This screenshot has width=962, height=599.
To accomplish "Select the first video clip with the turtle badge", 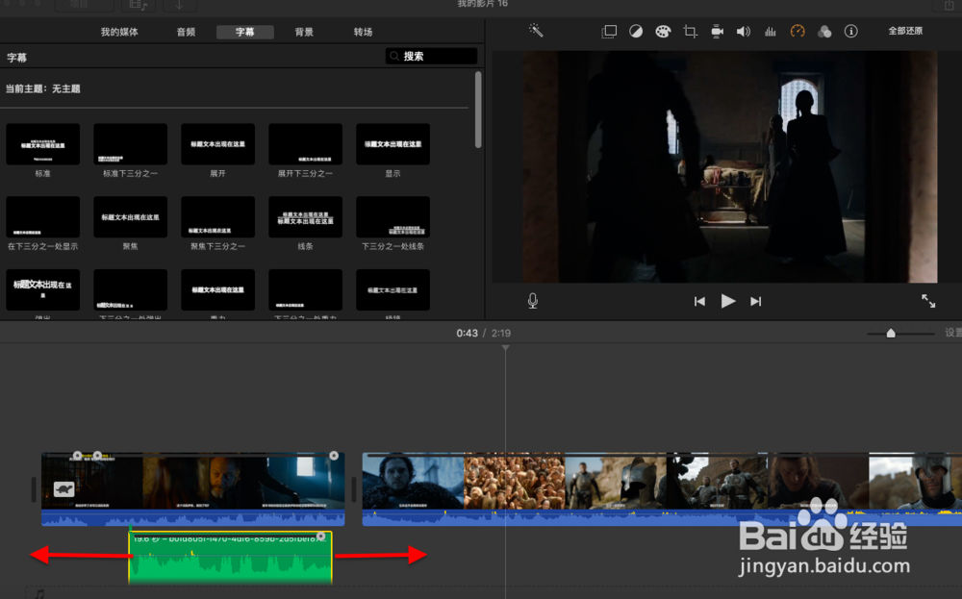I will pos(192,488).
